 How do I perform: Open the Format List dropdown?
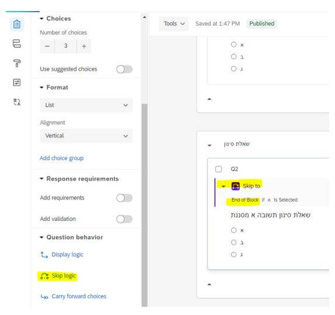click(86, 105)
